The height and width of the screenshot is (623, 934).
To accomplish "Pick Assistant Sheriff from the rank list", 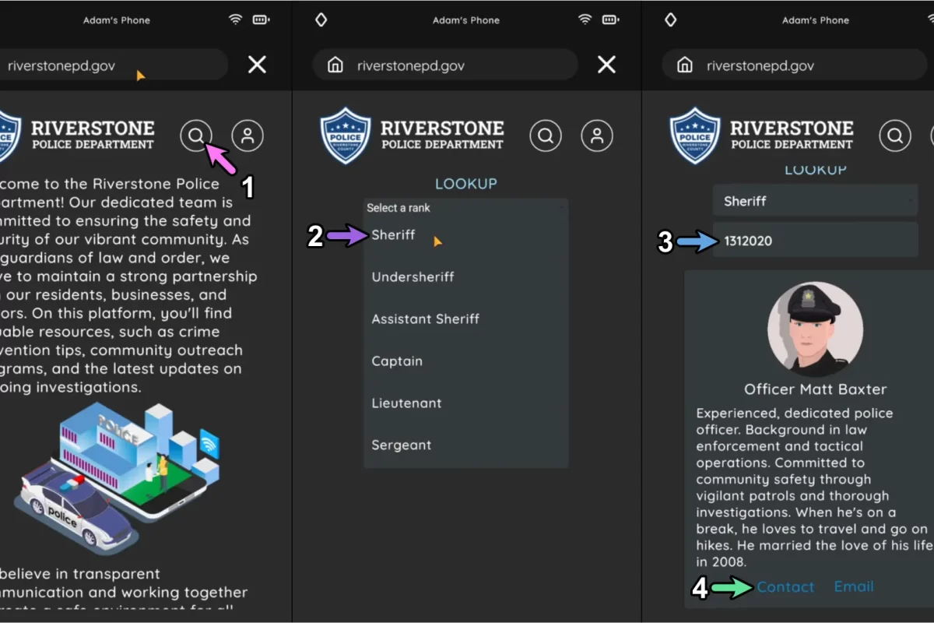I will (x=426, y=319).
